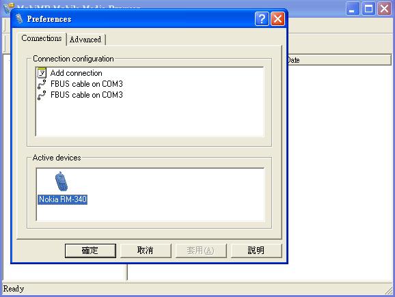Click the 說明 help button
Viewport: 395px width, 297px height.
pos(256,251)
